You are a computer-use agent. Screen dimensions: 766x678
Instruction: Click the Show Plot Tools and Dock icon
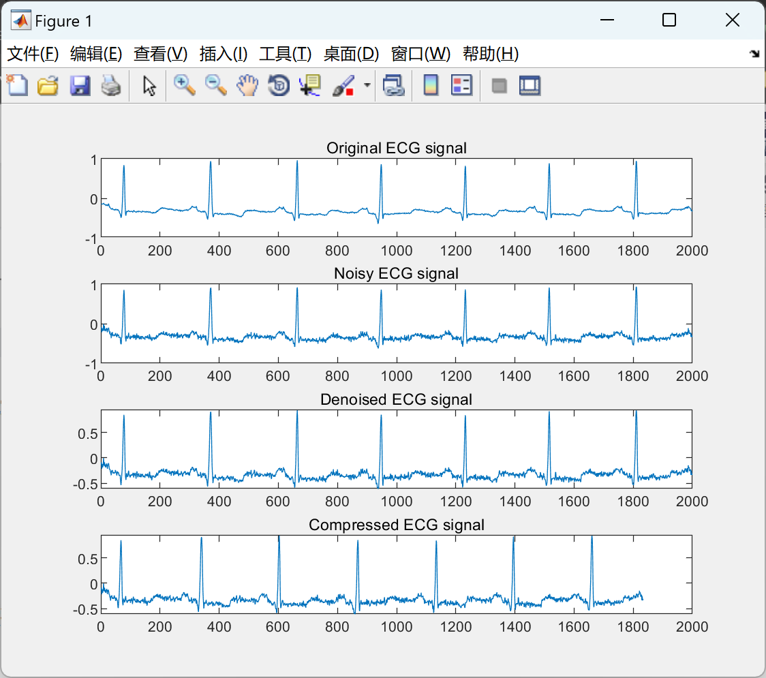click(530, 85)
